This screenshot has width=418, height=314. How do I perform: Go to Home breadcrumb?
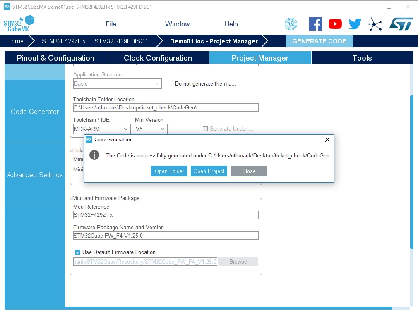click(x=15, y=41)
